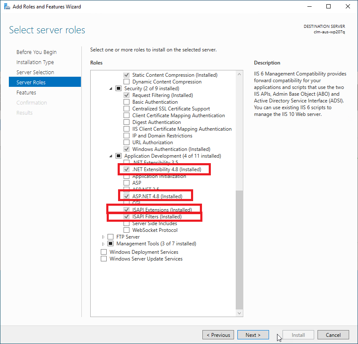This screenshot has width=358, height=344.
Task: Select 'ISAPI Extensions (Installed)' row
Action: 162,210
